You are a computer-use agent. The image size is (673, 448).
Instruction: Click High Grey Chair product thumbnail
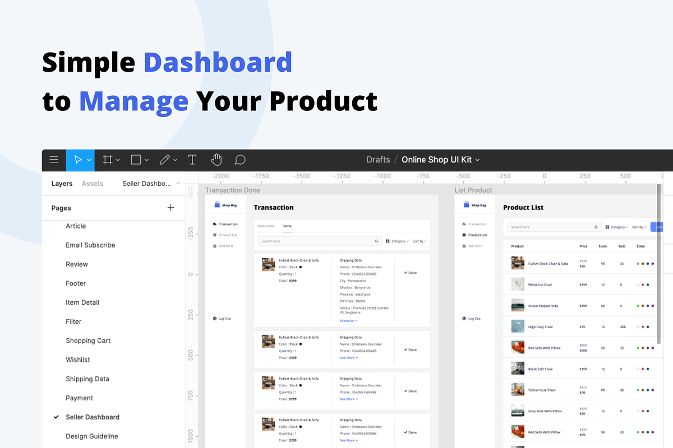(x=518, y=326)
